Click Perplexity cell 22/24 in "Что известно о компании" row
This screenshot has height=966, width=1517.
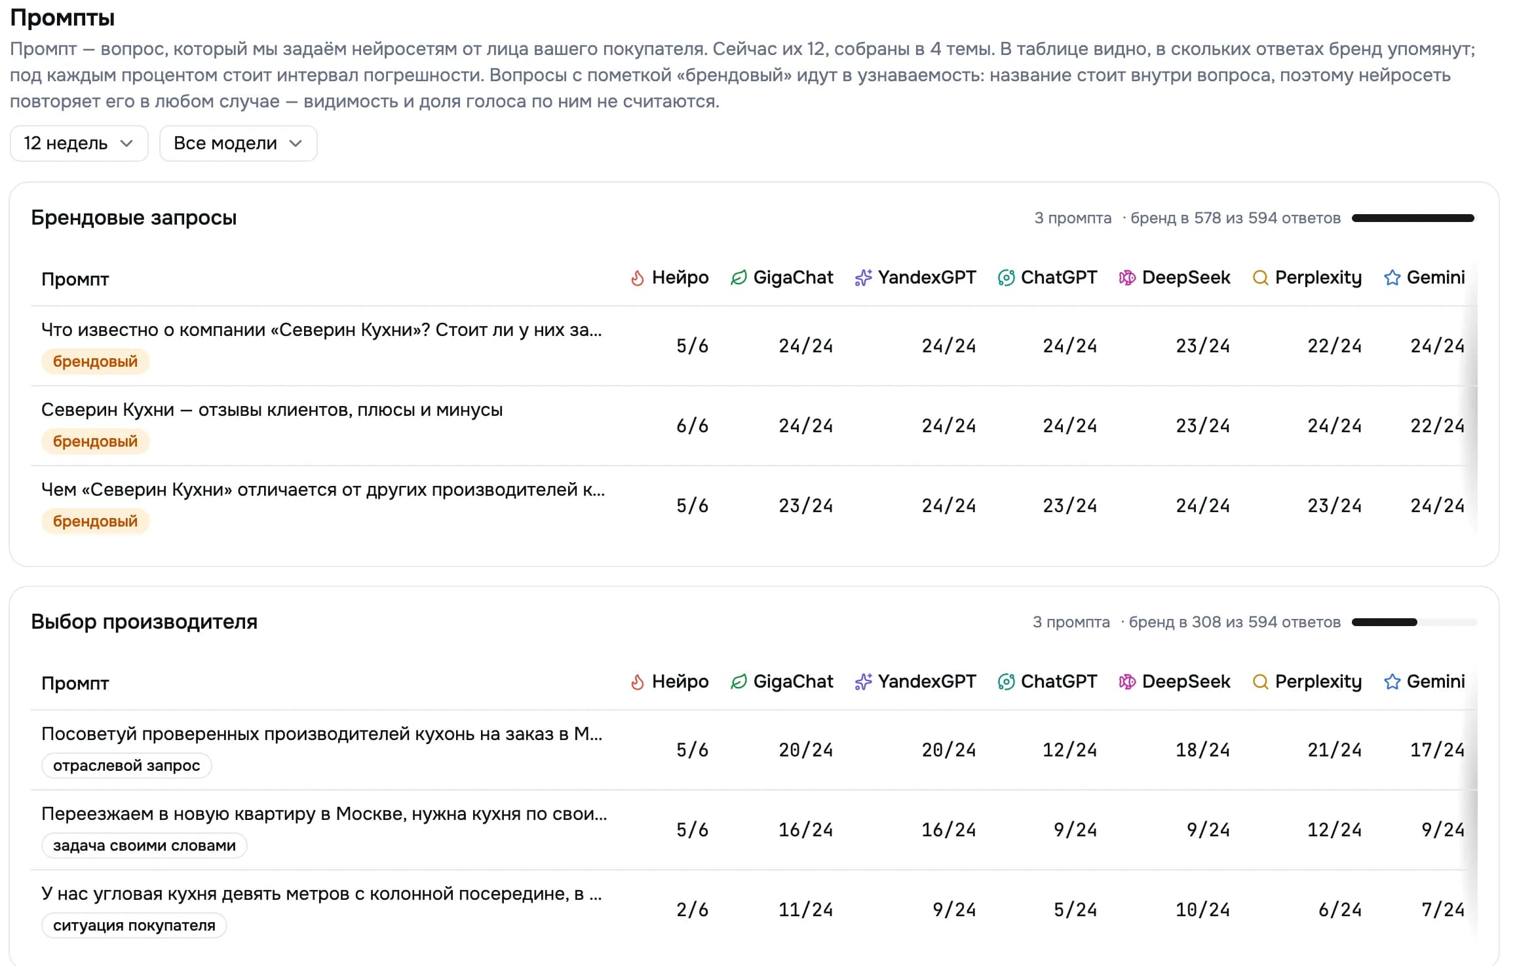(x=1334, y=346)
